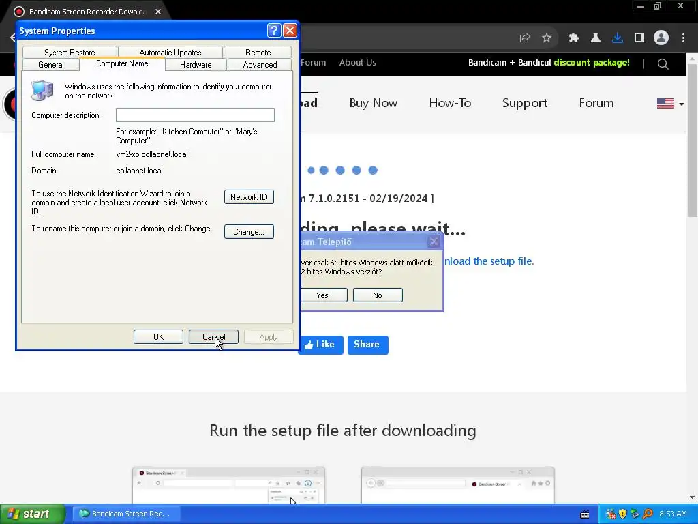Click the network connection tray icon
Viewport: 698px width, 524px height.
(x=635, y=514)
